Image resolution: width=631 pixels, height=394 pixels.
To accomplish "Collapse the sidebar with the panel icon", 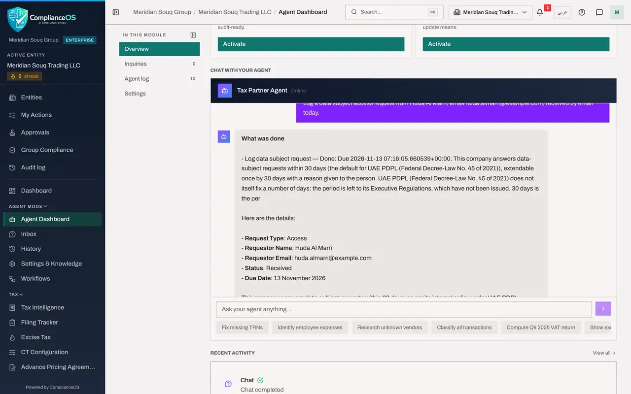I will [x=116, y=12].
